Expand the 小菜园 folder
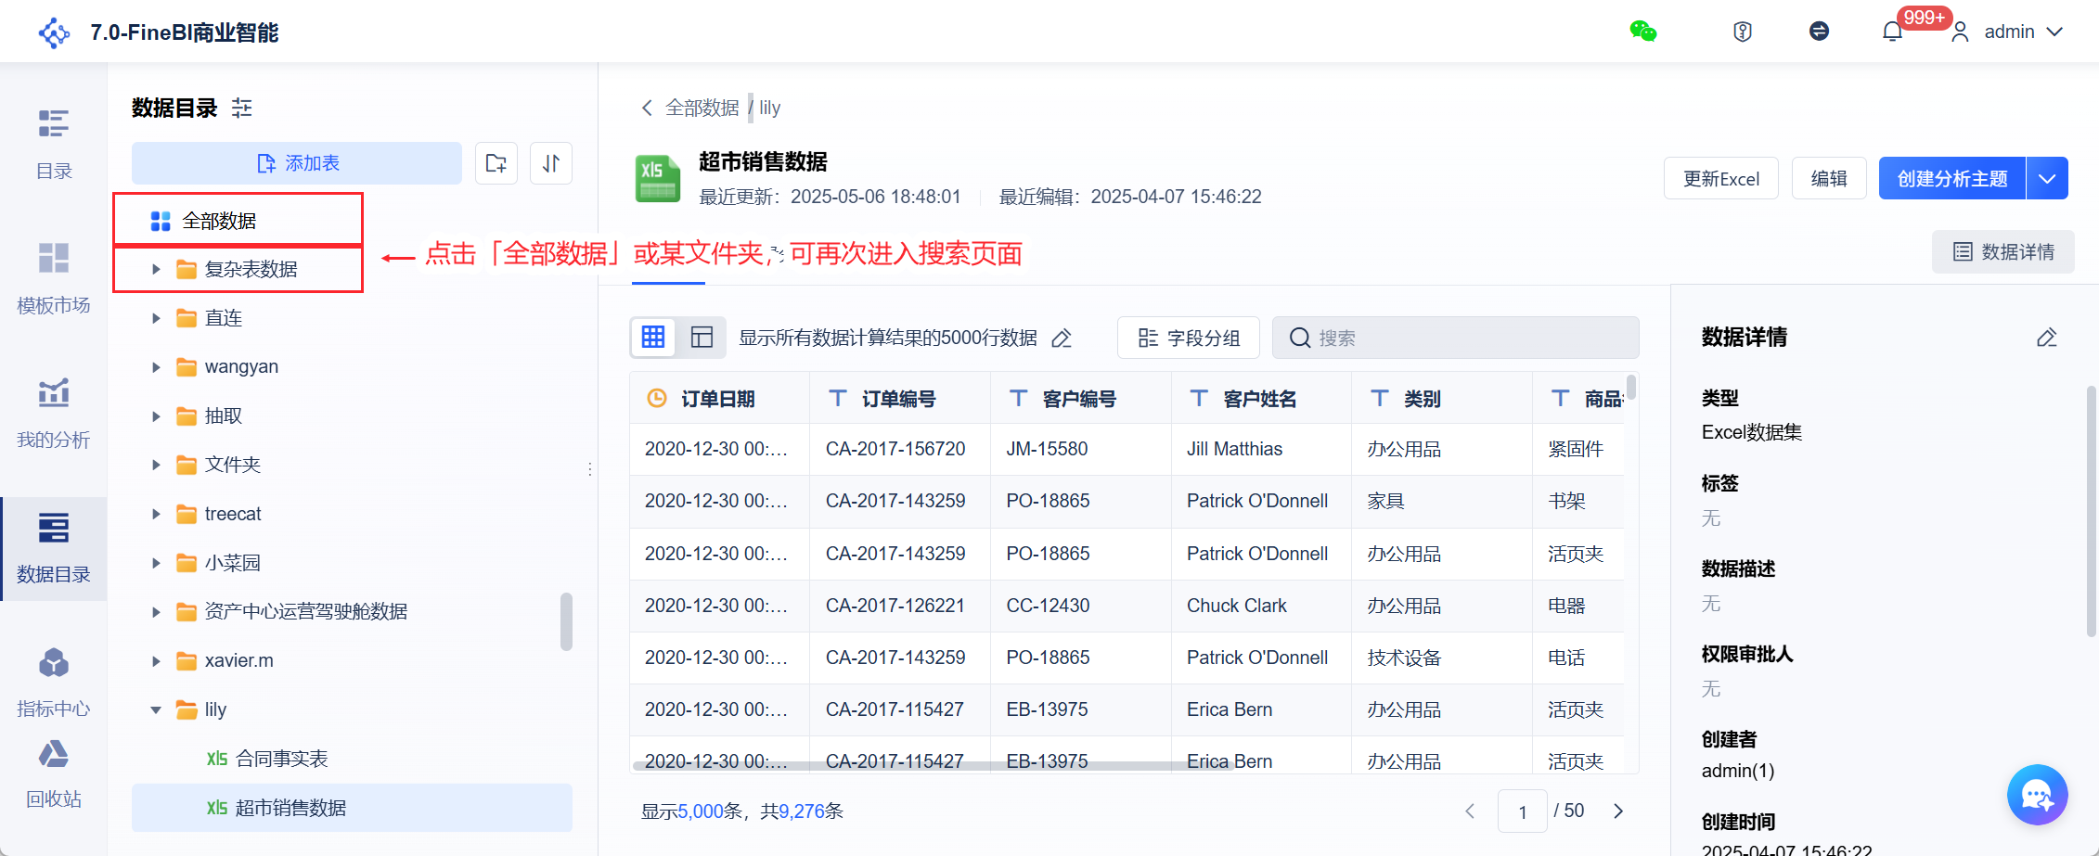Screen dimensions: 2099x856 [x=156, y=563]
